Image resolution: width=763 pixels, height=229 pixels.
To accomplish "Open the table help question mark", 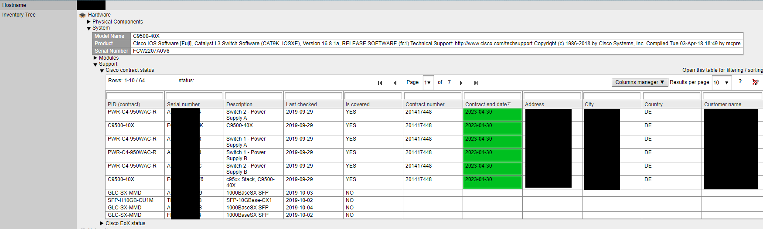I will click(740, 81).
